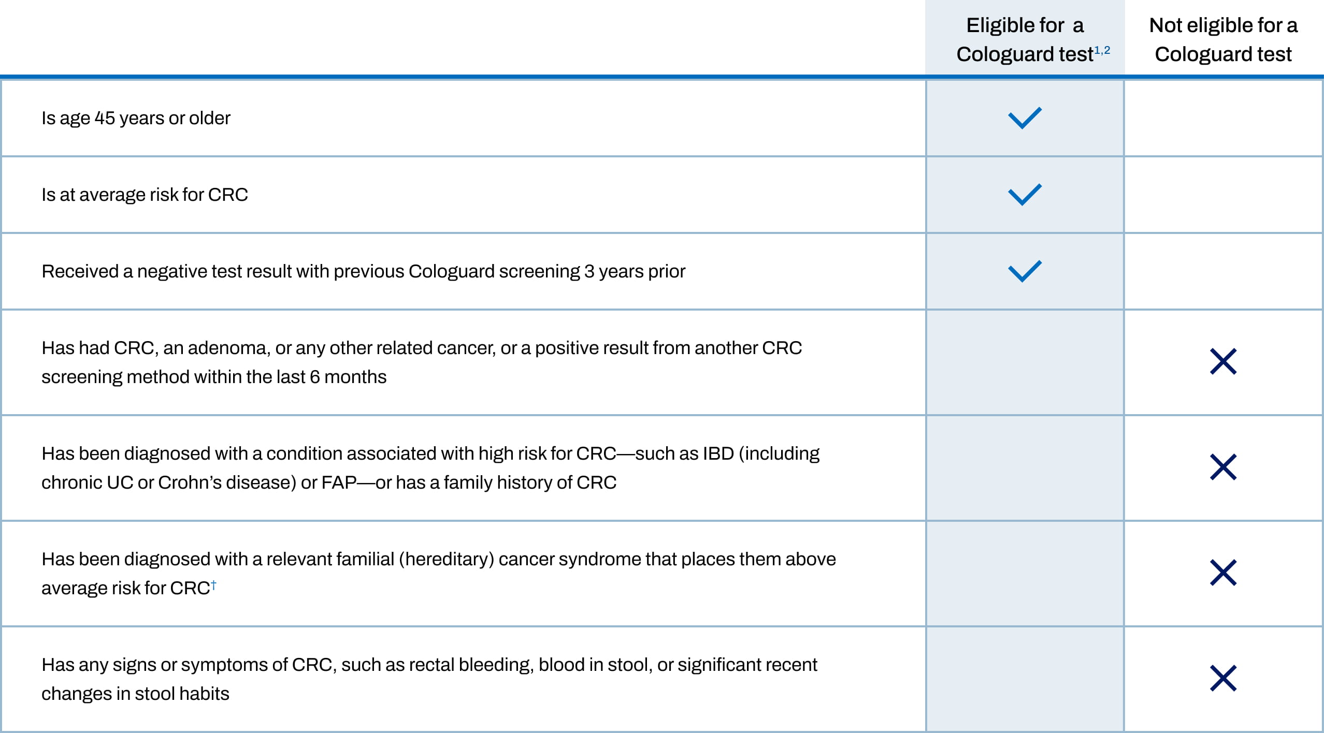
Task: Click the checkmark for average CRC risk
Action: (x=1025, y=195)
